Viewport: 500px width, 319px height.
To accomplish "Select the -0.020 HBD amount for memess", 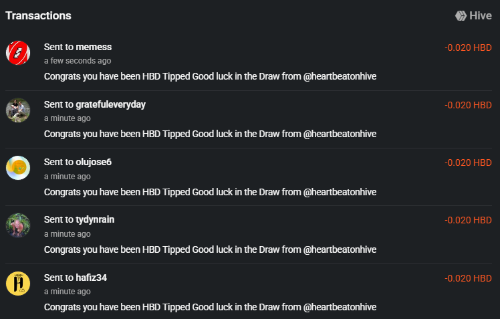I will pos(468,47).
